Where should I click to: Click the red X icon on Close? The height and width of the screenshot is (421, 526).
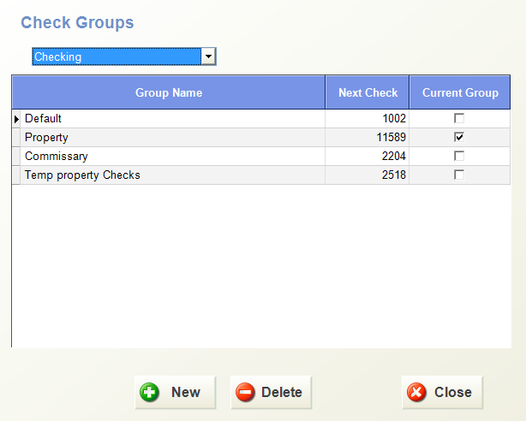point(416,393)
